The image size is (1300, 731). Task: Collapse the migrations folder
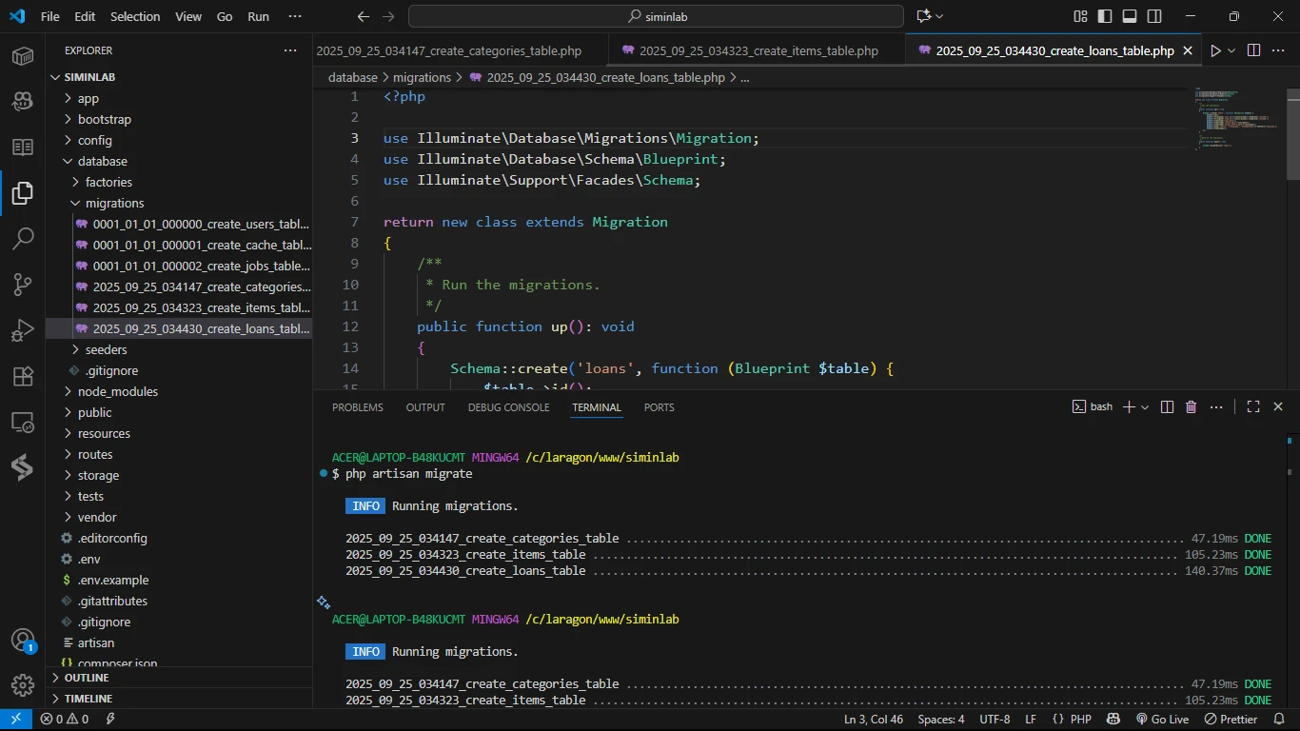pos(114,203)
